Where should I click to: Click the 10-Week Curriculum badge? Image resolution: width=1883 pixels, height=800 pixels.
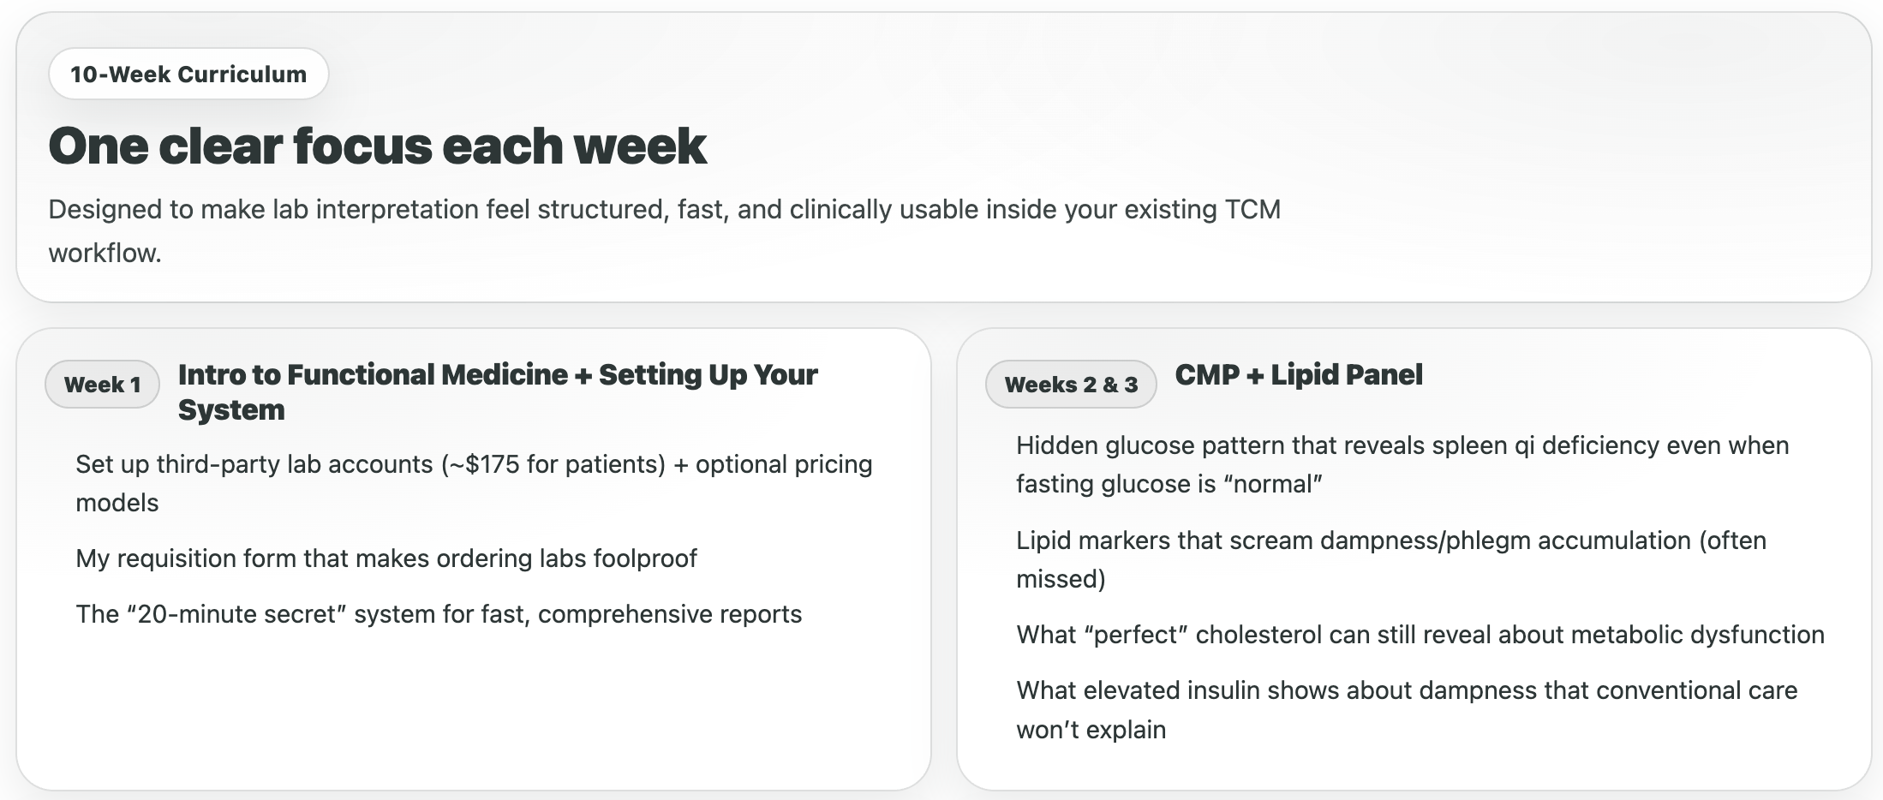[188, 74]
